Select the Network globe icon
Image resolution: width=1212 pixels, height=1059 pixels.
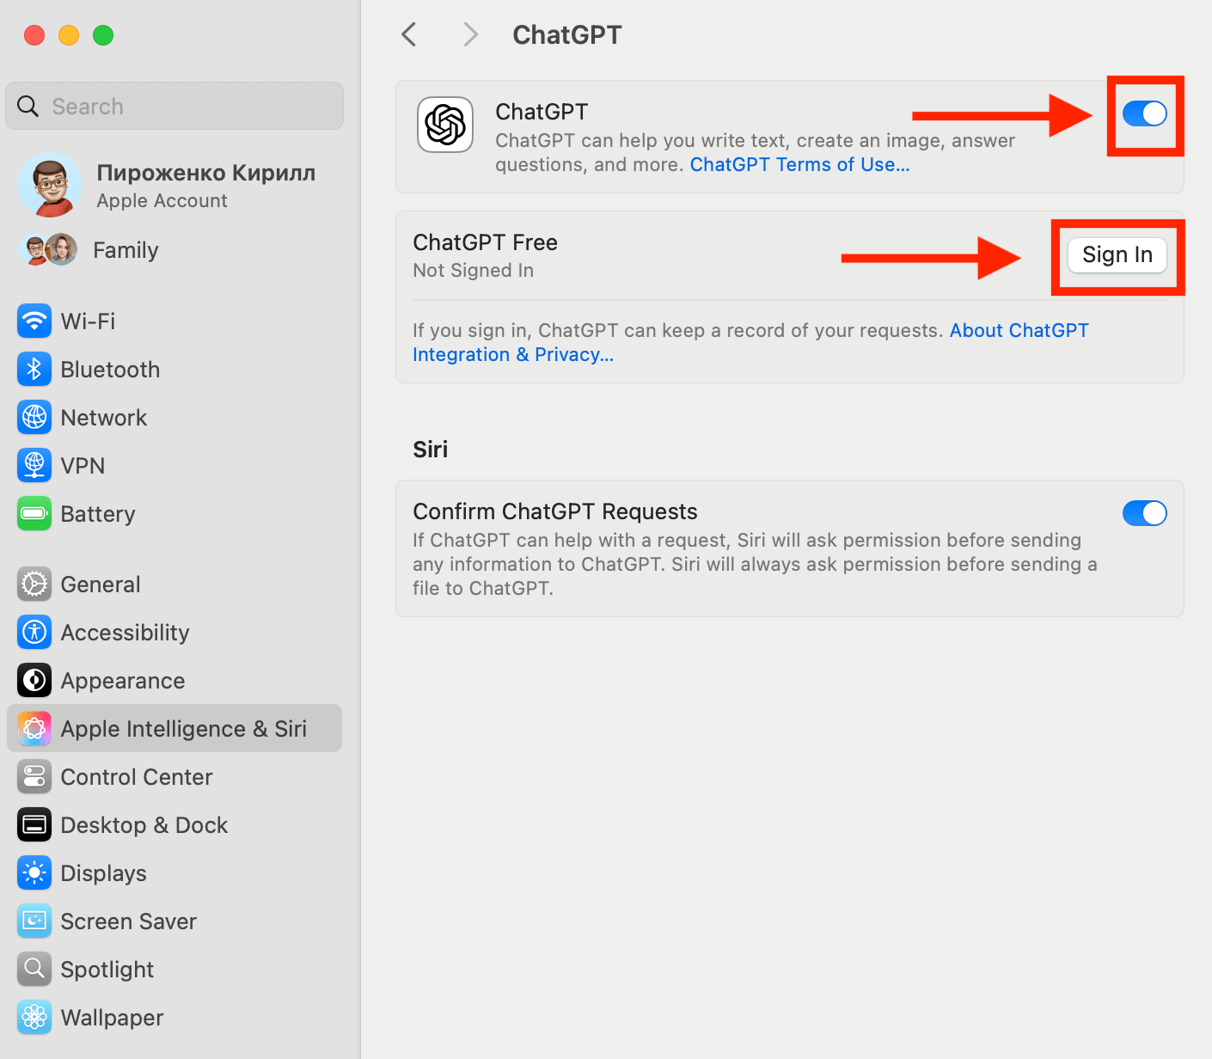pyautogui.click(x=34, y=418)
